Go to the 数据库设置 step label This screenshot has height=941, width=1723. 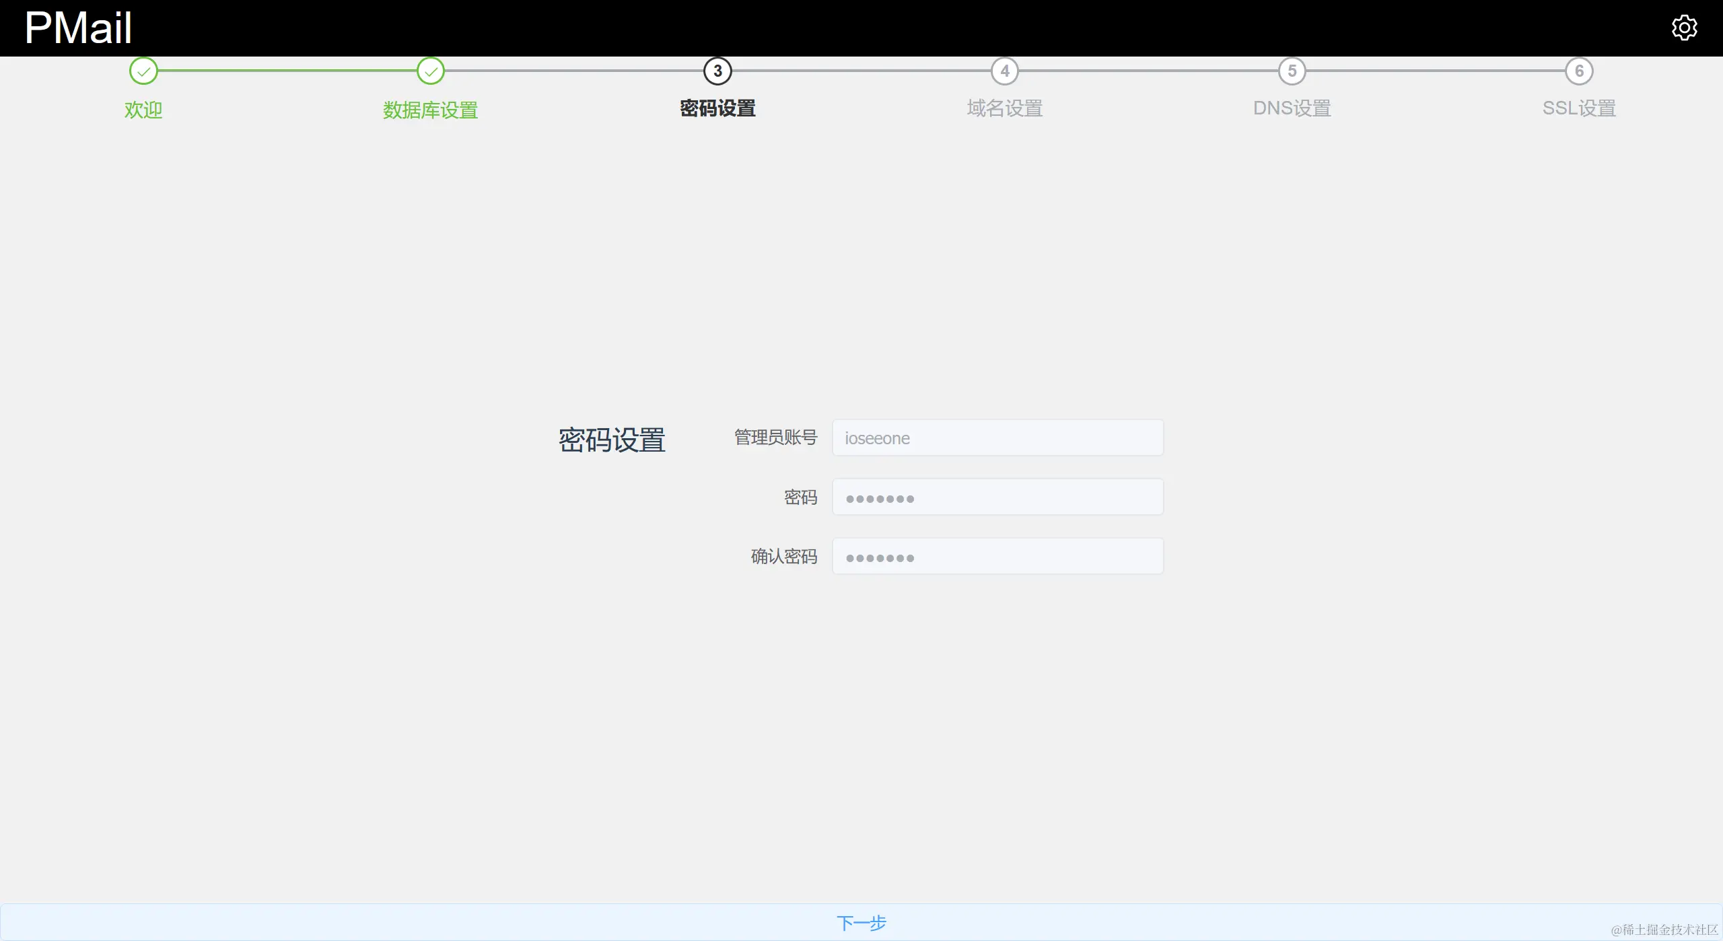coord(431,110)
